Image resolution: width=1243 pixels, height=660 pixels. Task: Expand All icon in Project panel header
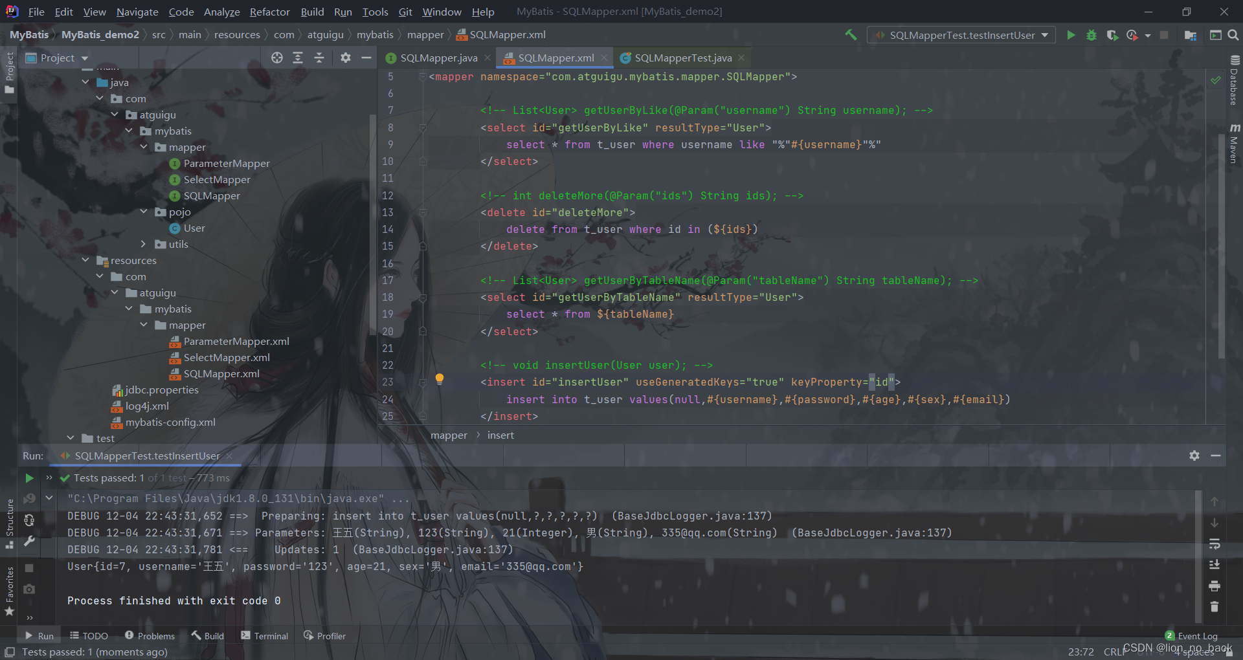298,58
